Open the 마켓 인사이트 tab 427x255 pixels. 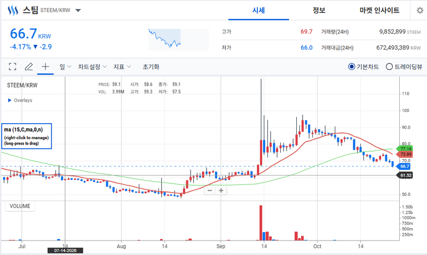point(379,10)
